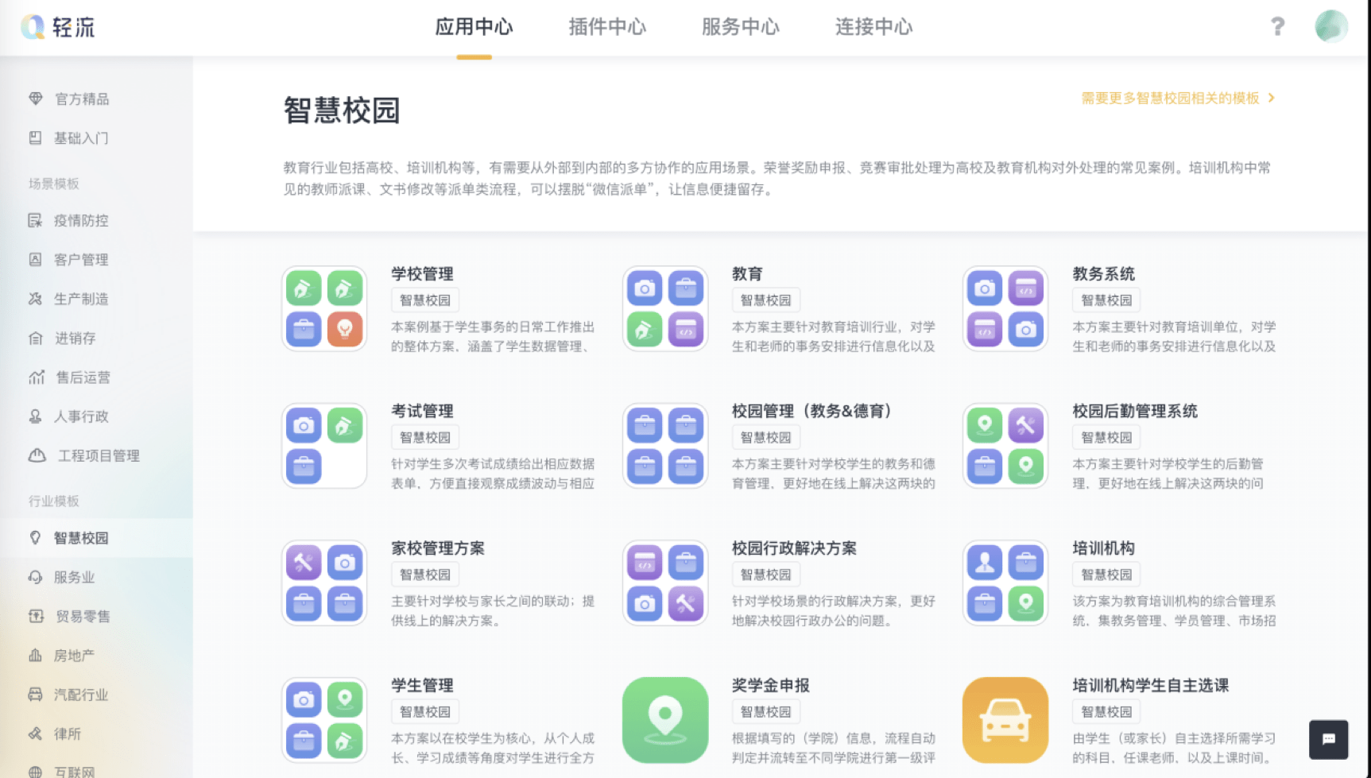Click the book icon beside 基础入门

click(36, 137)
